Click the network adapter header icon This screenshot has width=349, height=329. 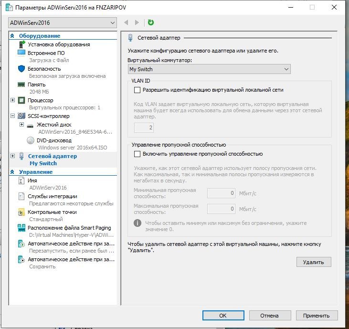(x=130, y=38)
